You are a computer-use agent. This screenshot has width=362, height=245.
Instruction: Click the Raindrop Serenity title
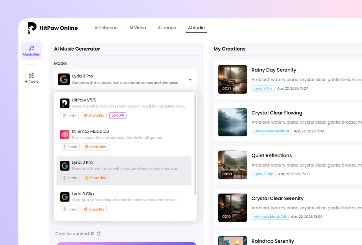pyautogui.click(x=273, y=241)
